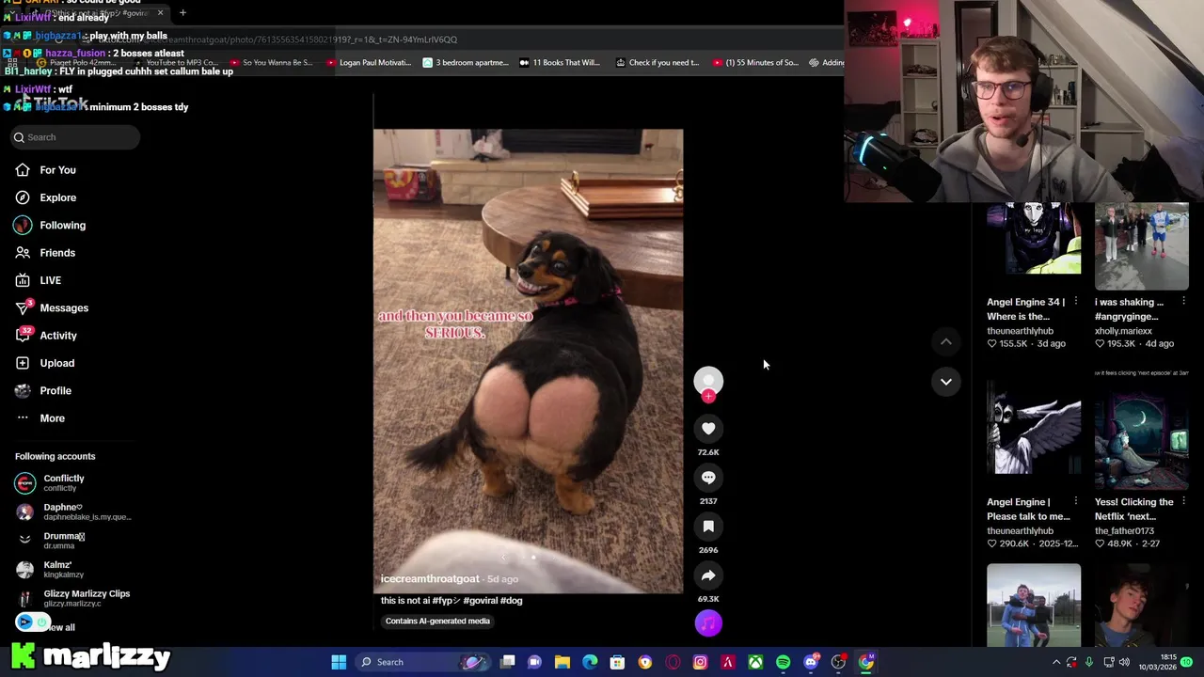
Task: Open 'Logan Paul Motivati...' bookmark
Action: tap(369, 63)
